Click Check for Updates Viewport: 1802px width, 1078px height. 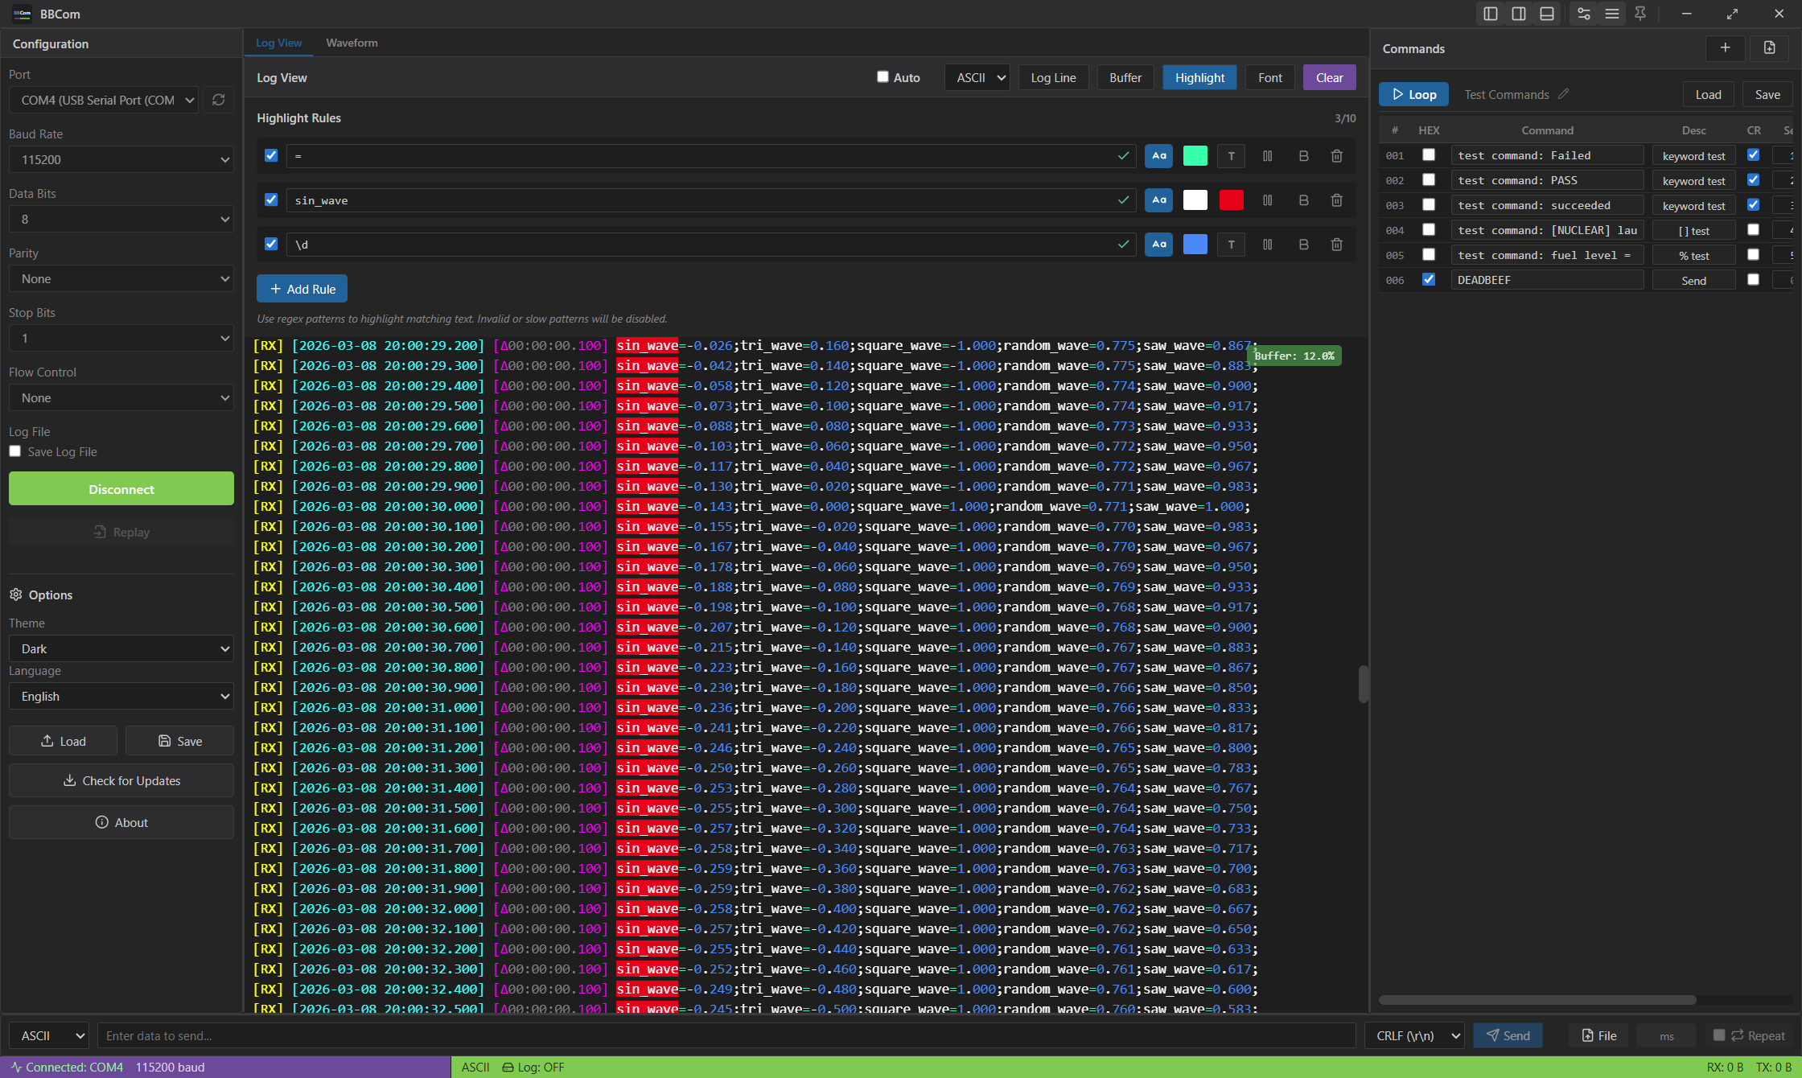click(121, 780)
